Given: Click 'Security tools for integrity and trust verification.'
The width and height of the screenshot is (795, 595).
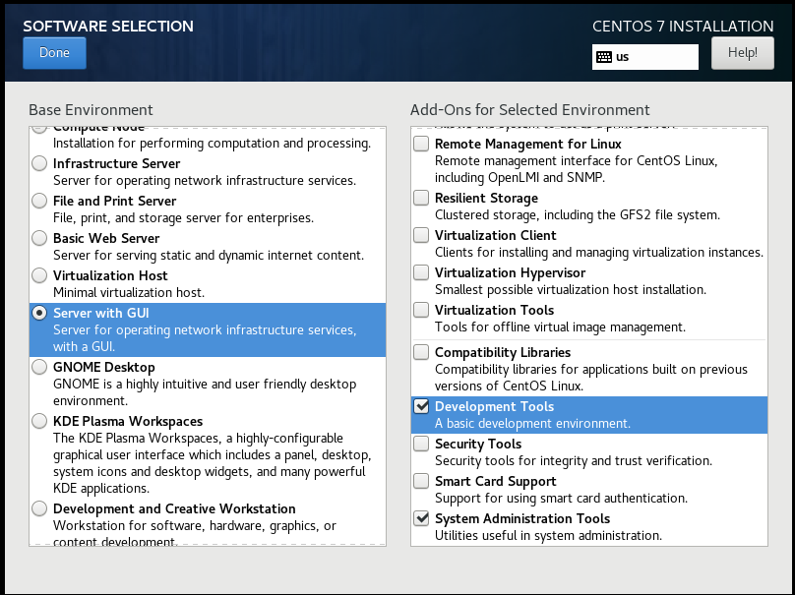Looking at the screenshot, I should pyautogui.click(x=574, y=461).
